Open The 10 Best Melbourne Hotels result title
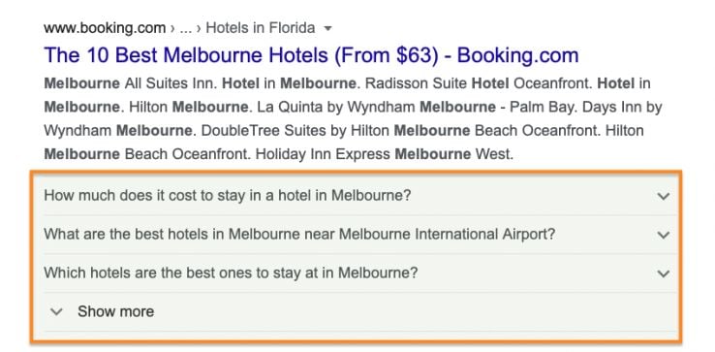Image resolution: width=715 pixels, height=352 pixels. pyautogui.click(x=311, y=55)
